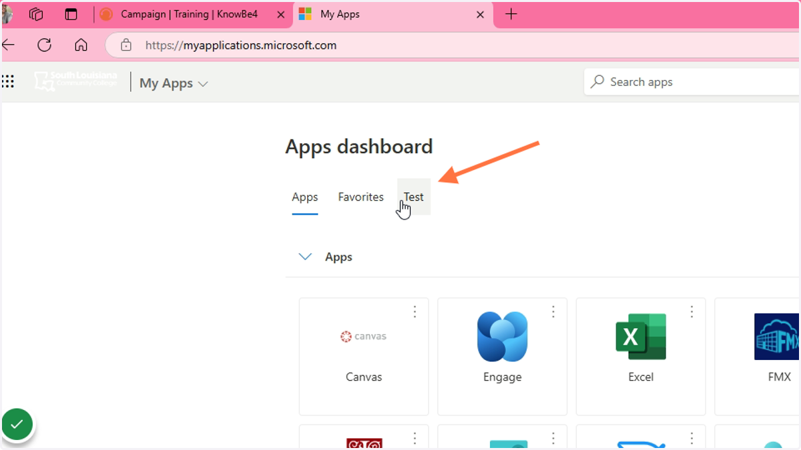Collapse the Apps section chevron
801x450 pixels.
[306, 257]
